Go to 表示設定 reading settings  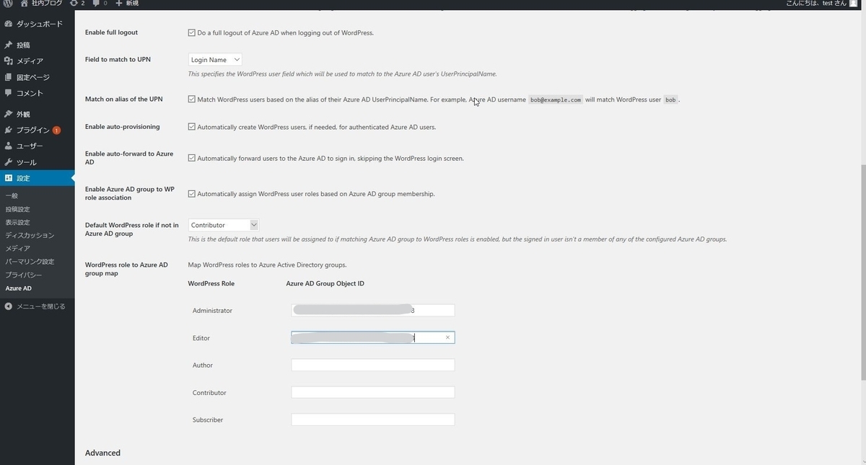coord(18,222)
